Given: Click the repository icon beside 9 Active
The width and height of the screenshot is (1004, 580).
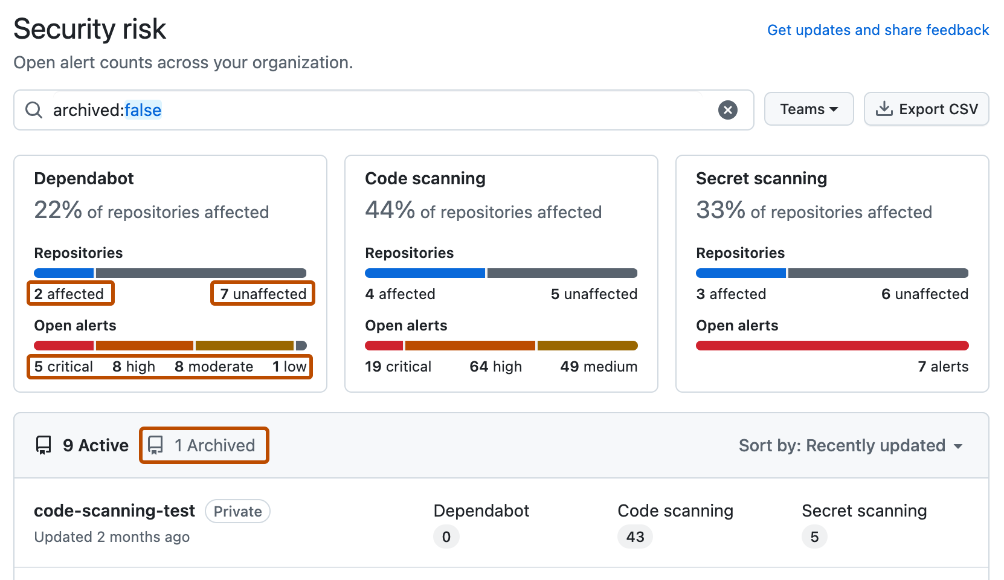Looking at the screenshot, I should pos(43,445).
